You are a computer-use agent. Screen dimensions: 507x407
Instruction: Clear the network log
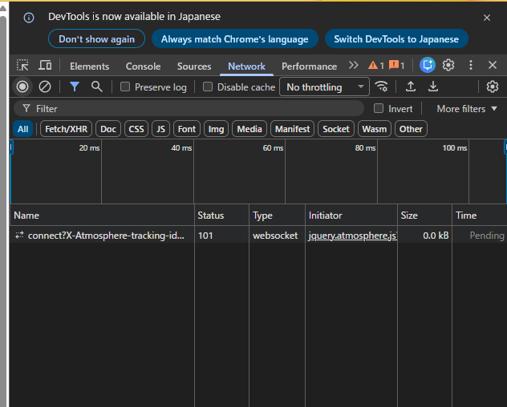45,87
